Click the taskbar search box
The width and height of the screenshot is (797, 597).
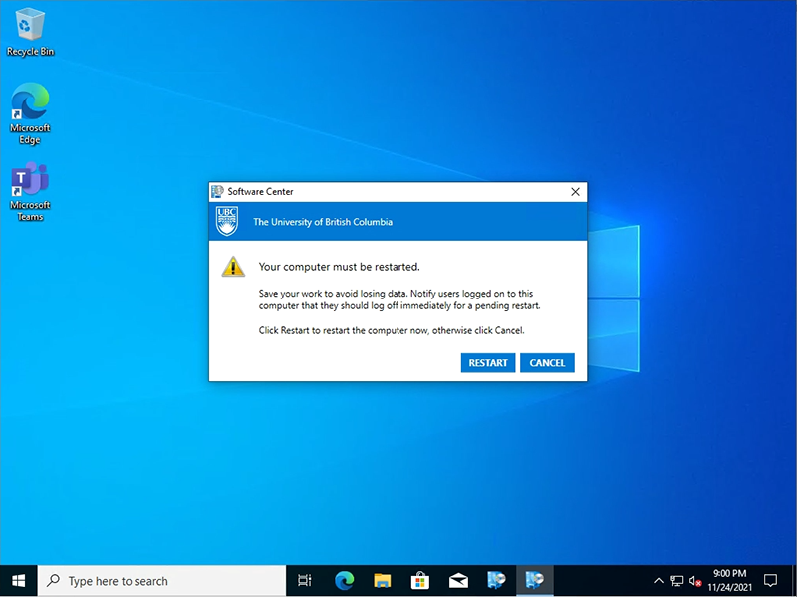159,581
